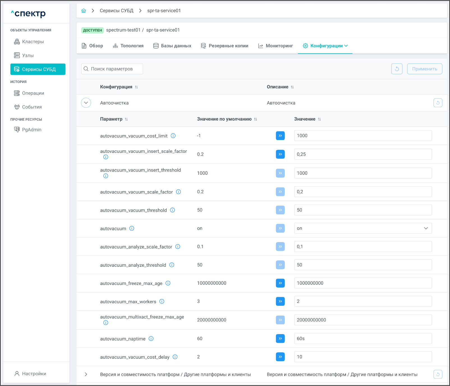Reset the Автоочистка group with its undo icon
This screenshot has width=450, height=386.
(x=438, y=103)
